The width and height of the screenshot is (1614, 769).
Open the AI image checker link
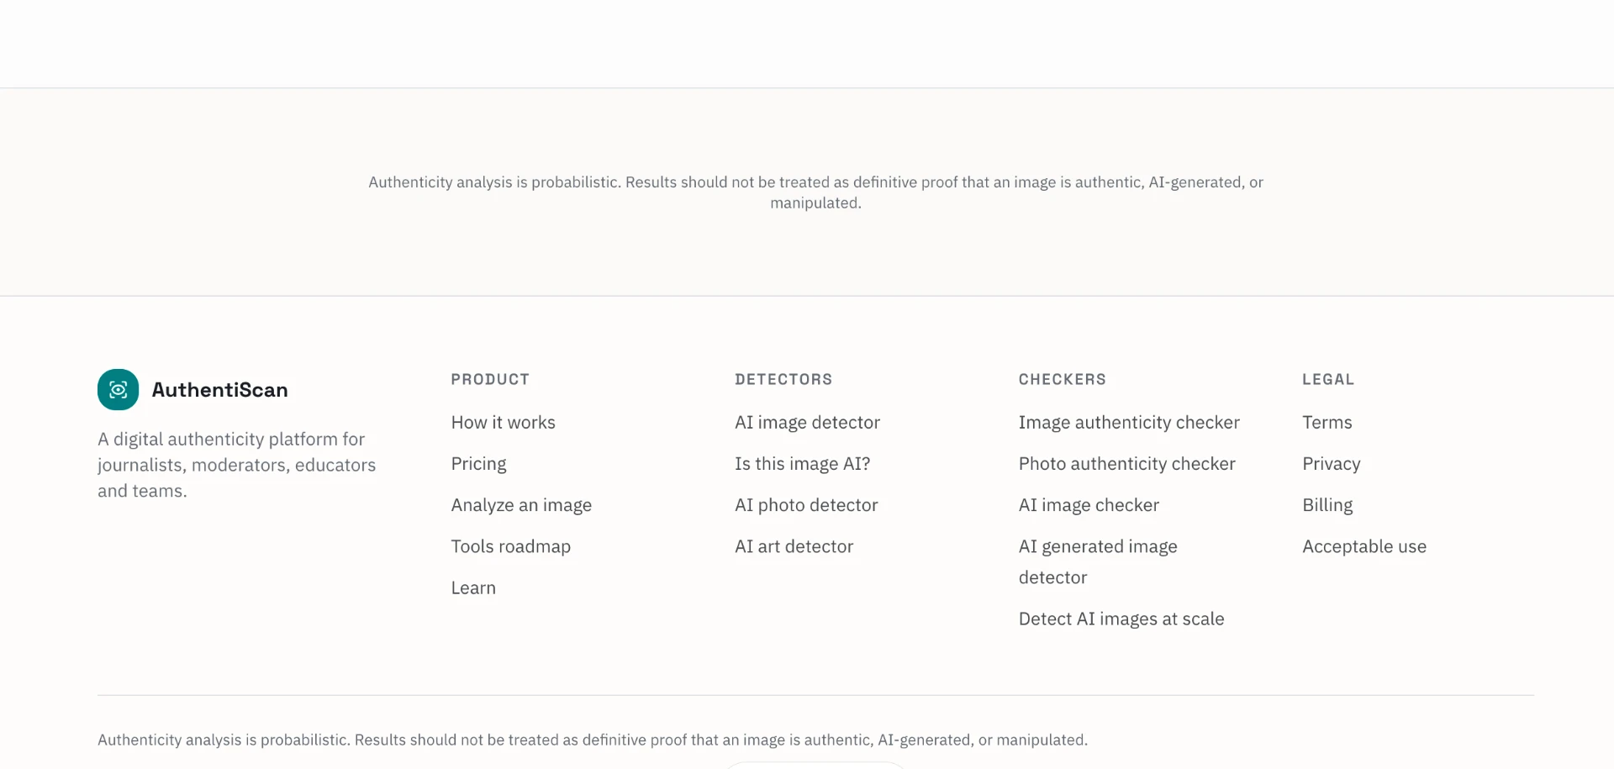(x=1089, y=505)
